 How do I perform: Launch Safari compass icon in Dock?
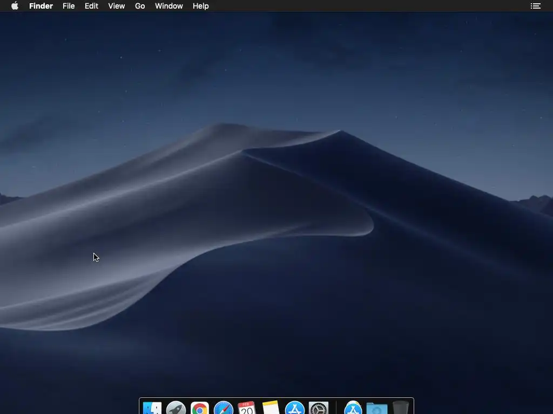click(x=223, y=408)
